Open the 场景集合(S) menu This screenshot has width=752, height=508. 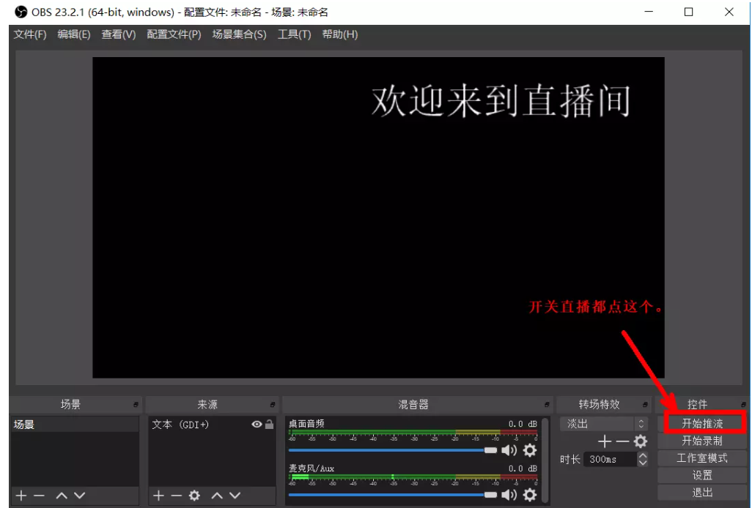tap(239, 34)
